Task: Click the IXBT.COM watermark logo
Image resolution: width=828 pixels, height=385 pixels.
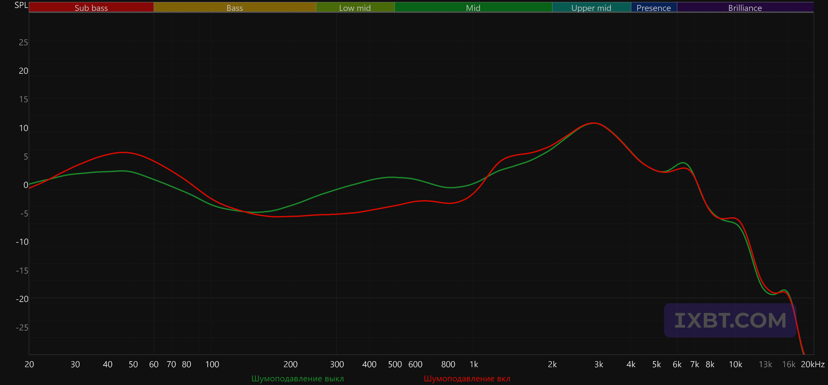Action: click(x=730, y=320)
